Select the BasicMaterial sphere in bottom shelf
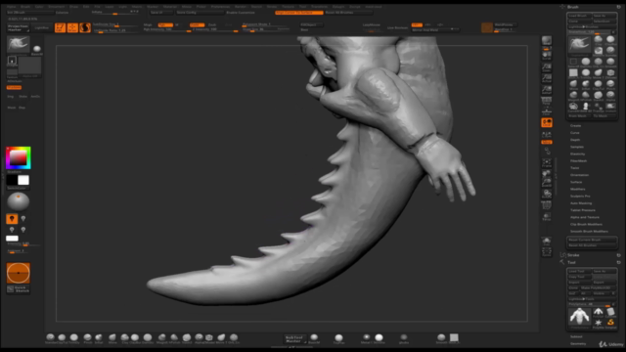 click(315, 338)
